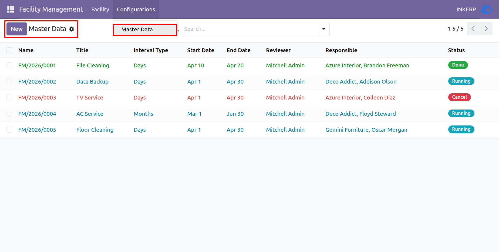The image size is (499, 252).
Task: Go to the previous page arrow
Action: (473, 29)
